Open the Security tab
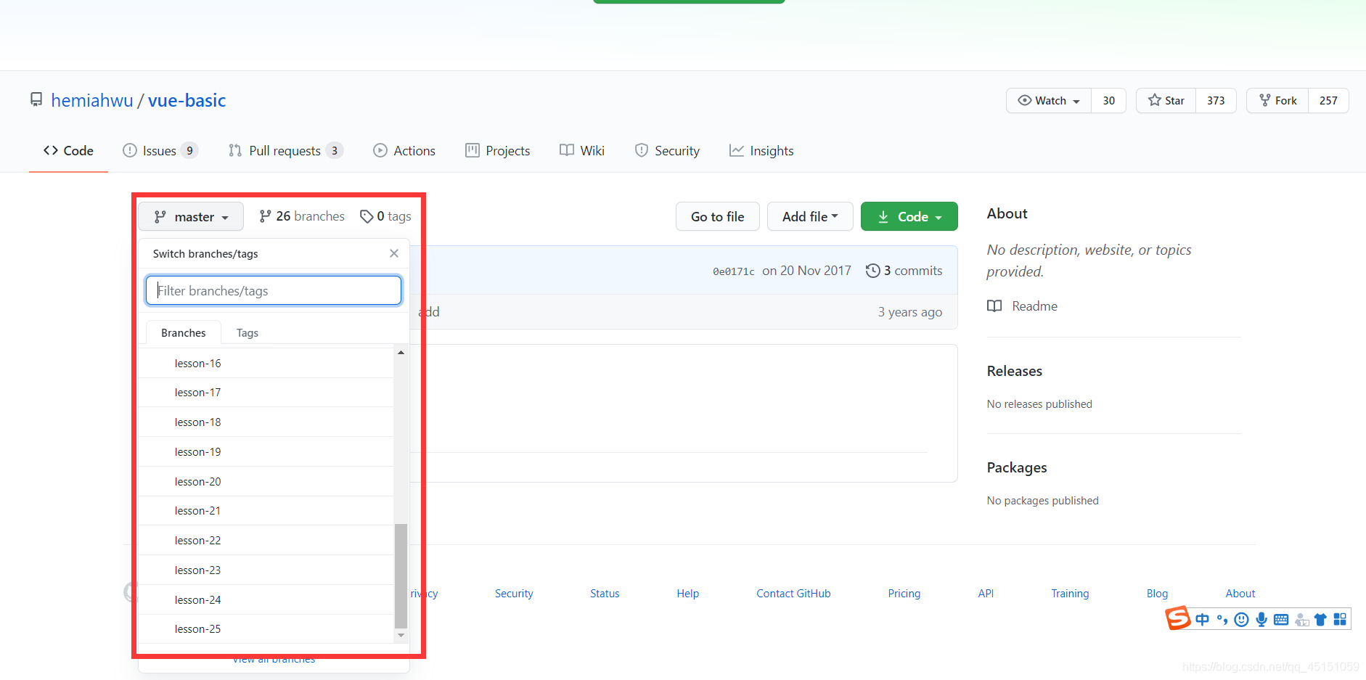 click(x=667, y=150)
